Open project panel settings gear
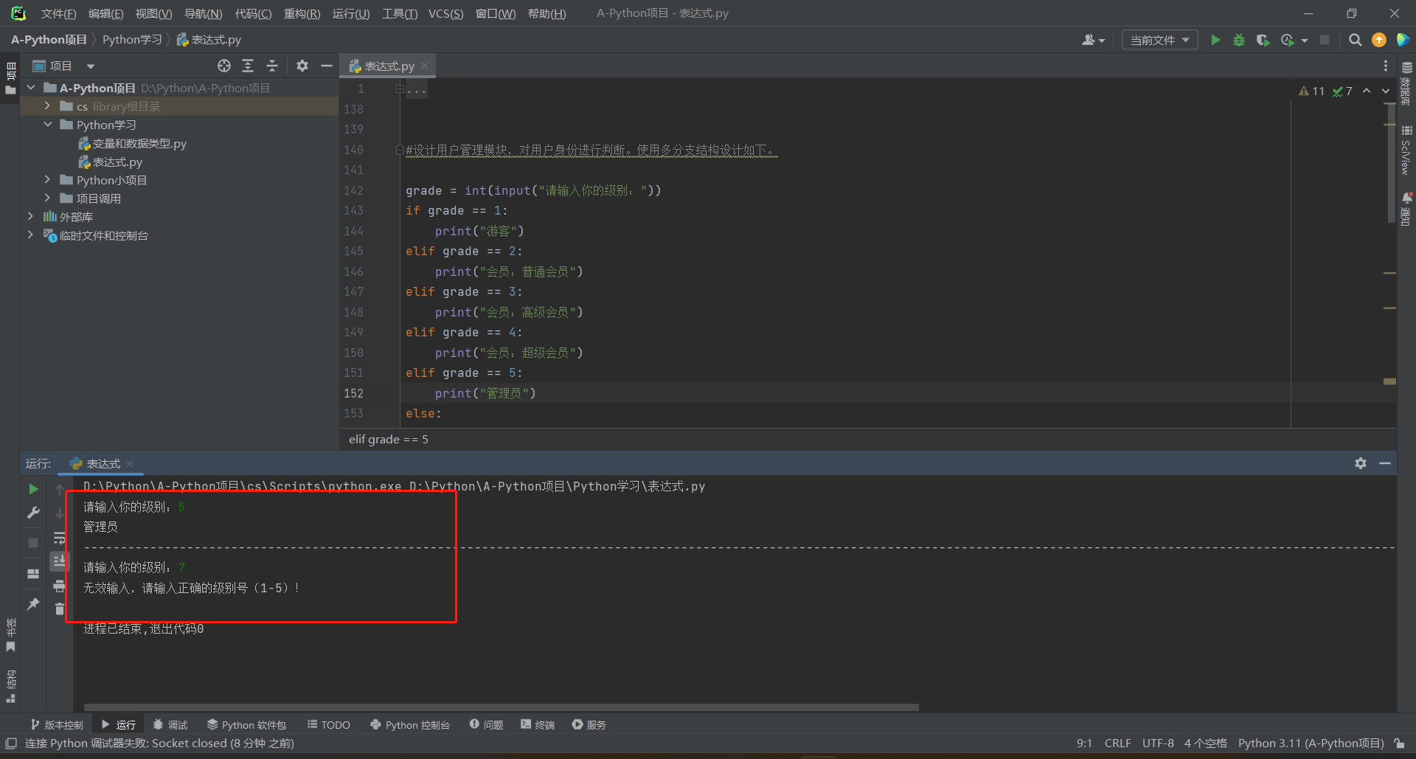This screenshot has width=1416, height=759. point(302,66)
